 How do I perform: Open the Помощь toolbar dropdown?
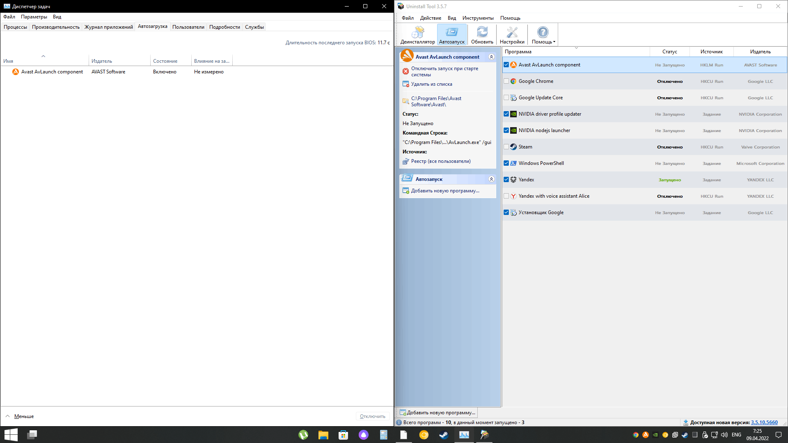[543, 35]
